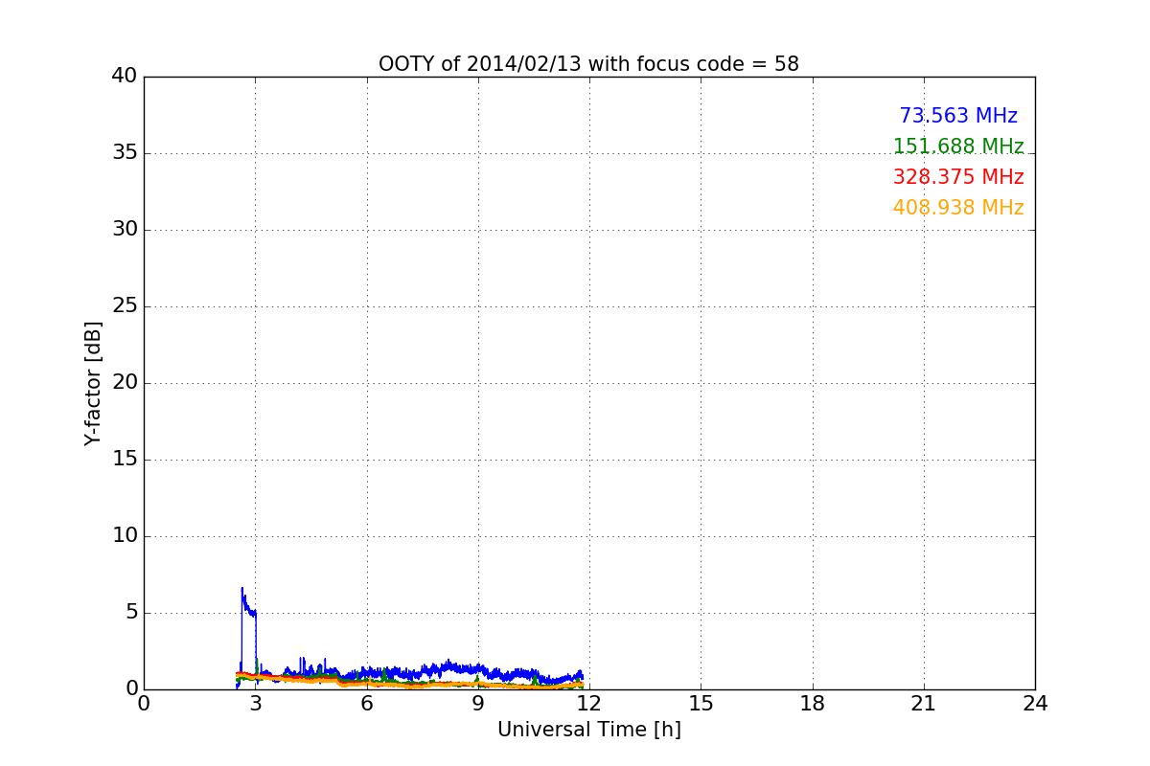The height and width of the screenshot is (766, 1150).
Task: Click x-axis tick label 12
Action: (x=589, y=704)
